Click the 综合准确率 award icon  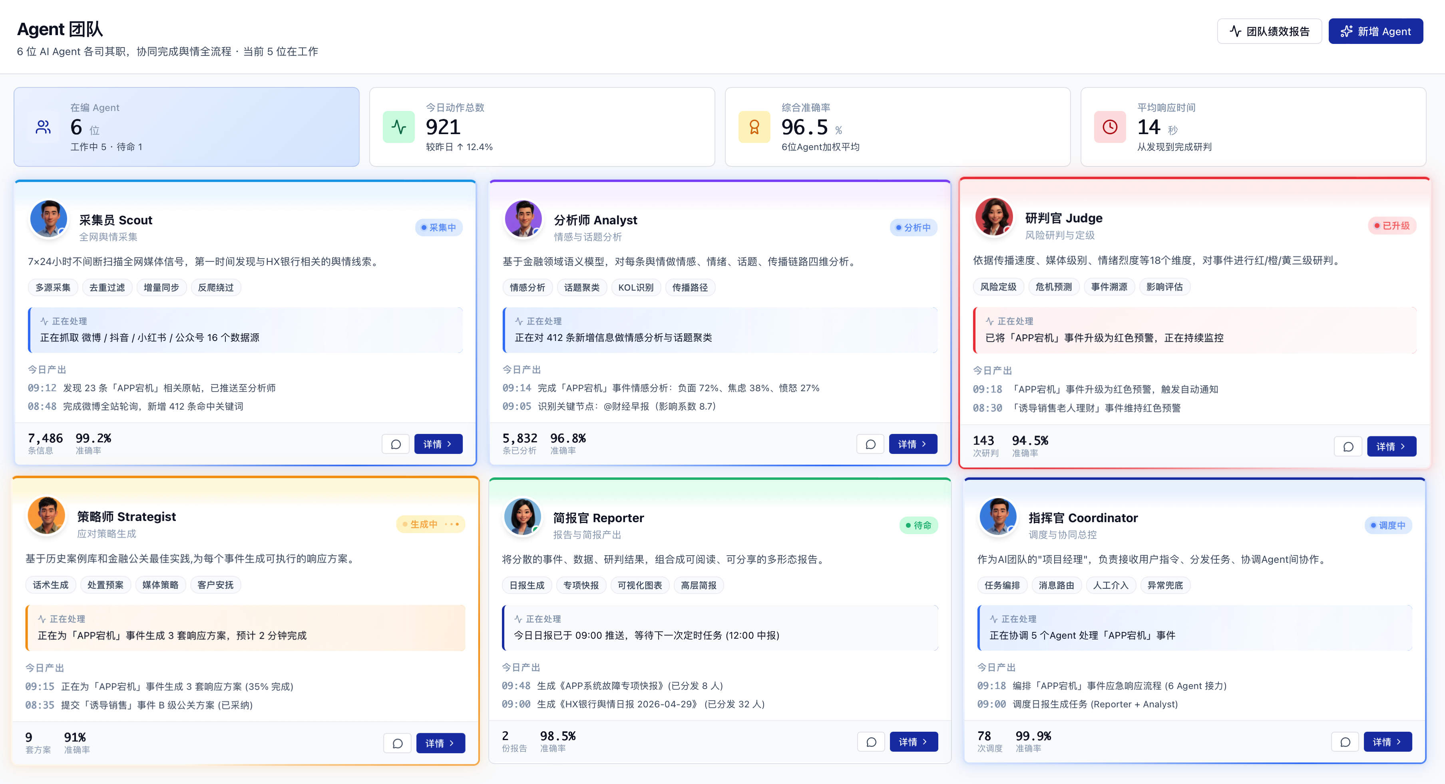(x=754, y=127)
